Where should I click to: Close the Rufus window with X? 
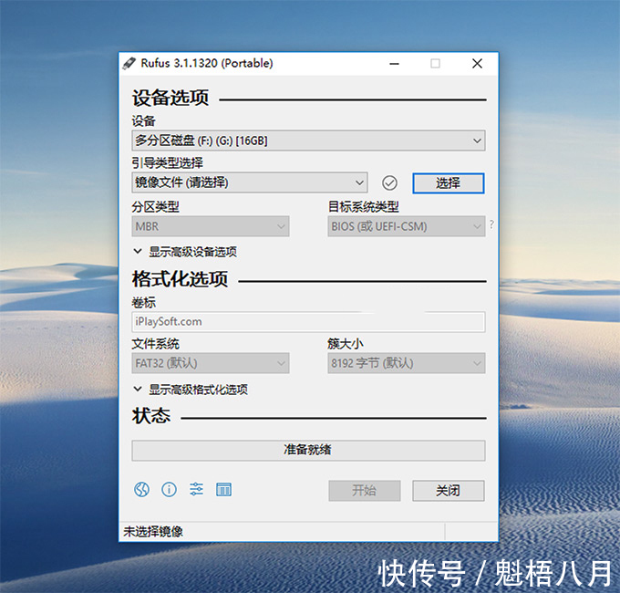coord(477,64)
